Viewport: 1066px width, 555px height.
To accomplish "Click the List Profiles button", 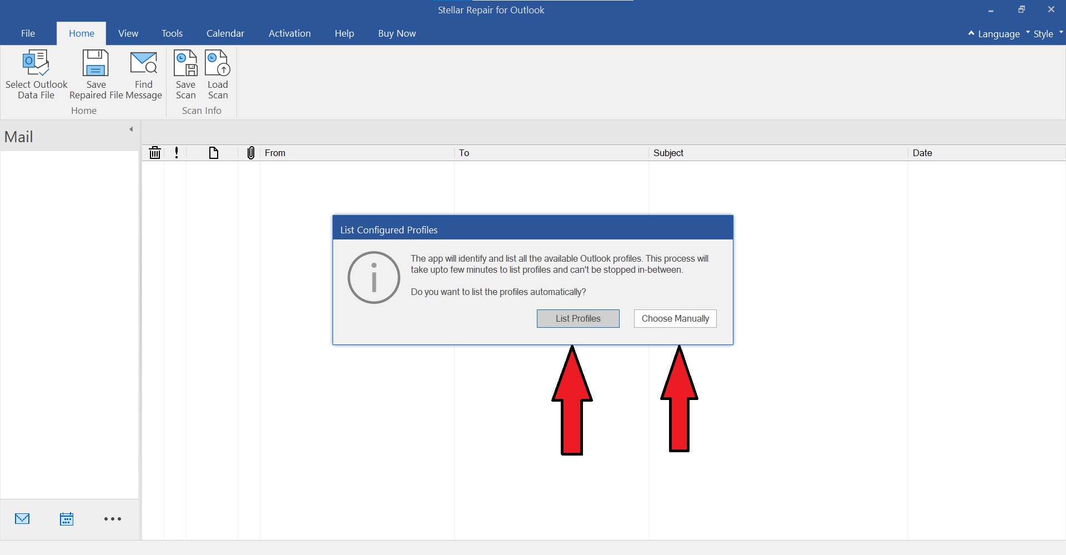I will point(578,318).
